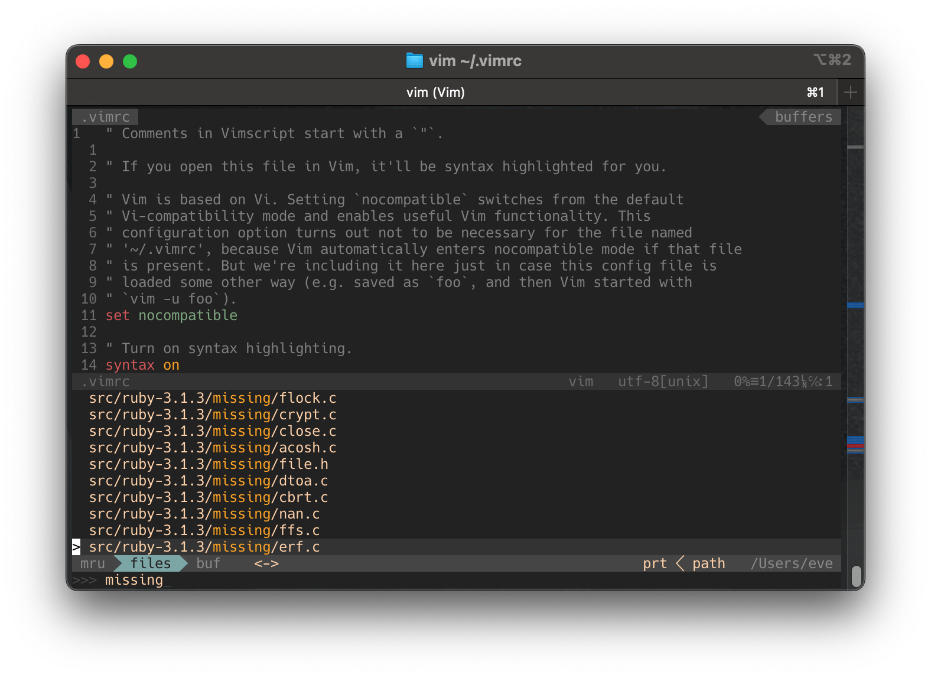Click the vim ~/.vimrc window title

tap(475, 61)
